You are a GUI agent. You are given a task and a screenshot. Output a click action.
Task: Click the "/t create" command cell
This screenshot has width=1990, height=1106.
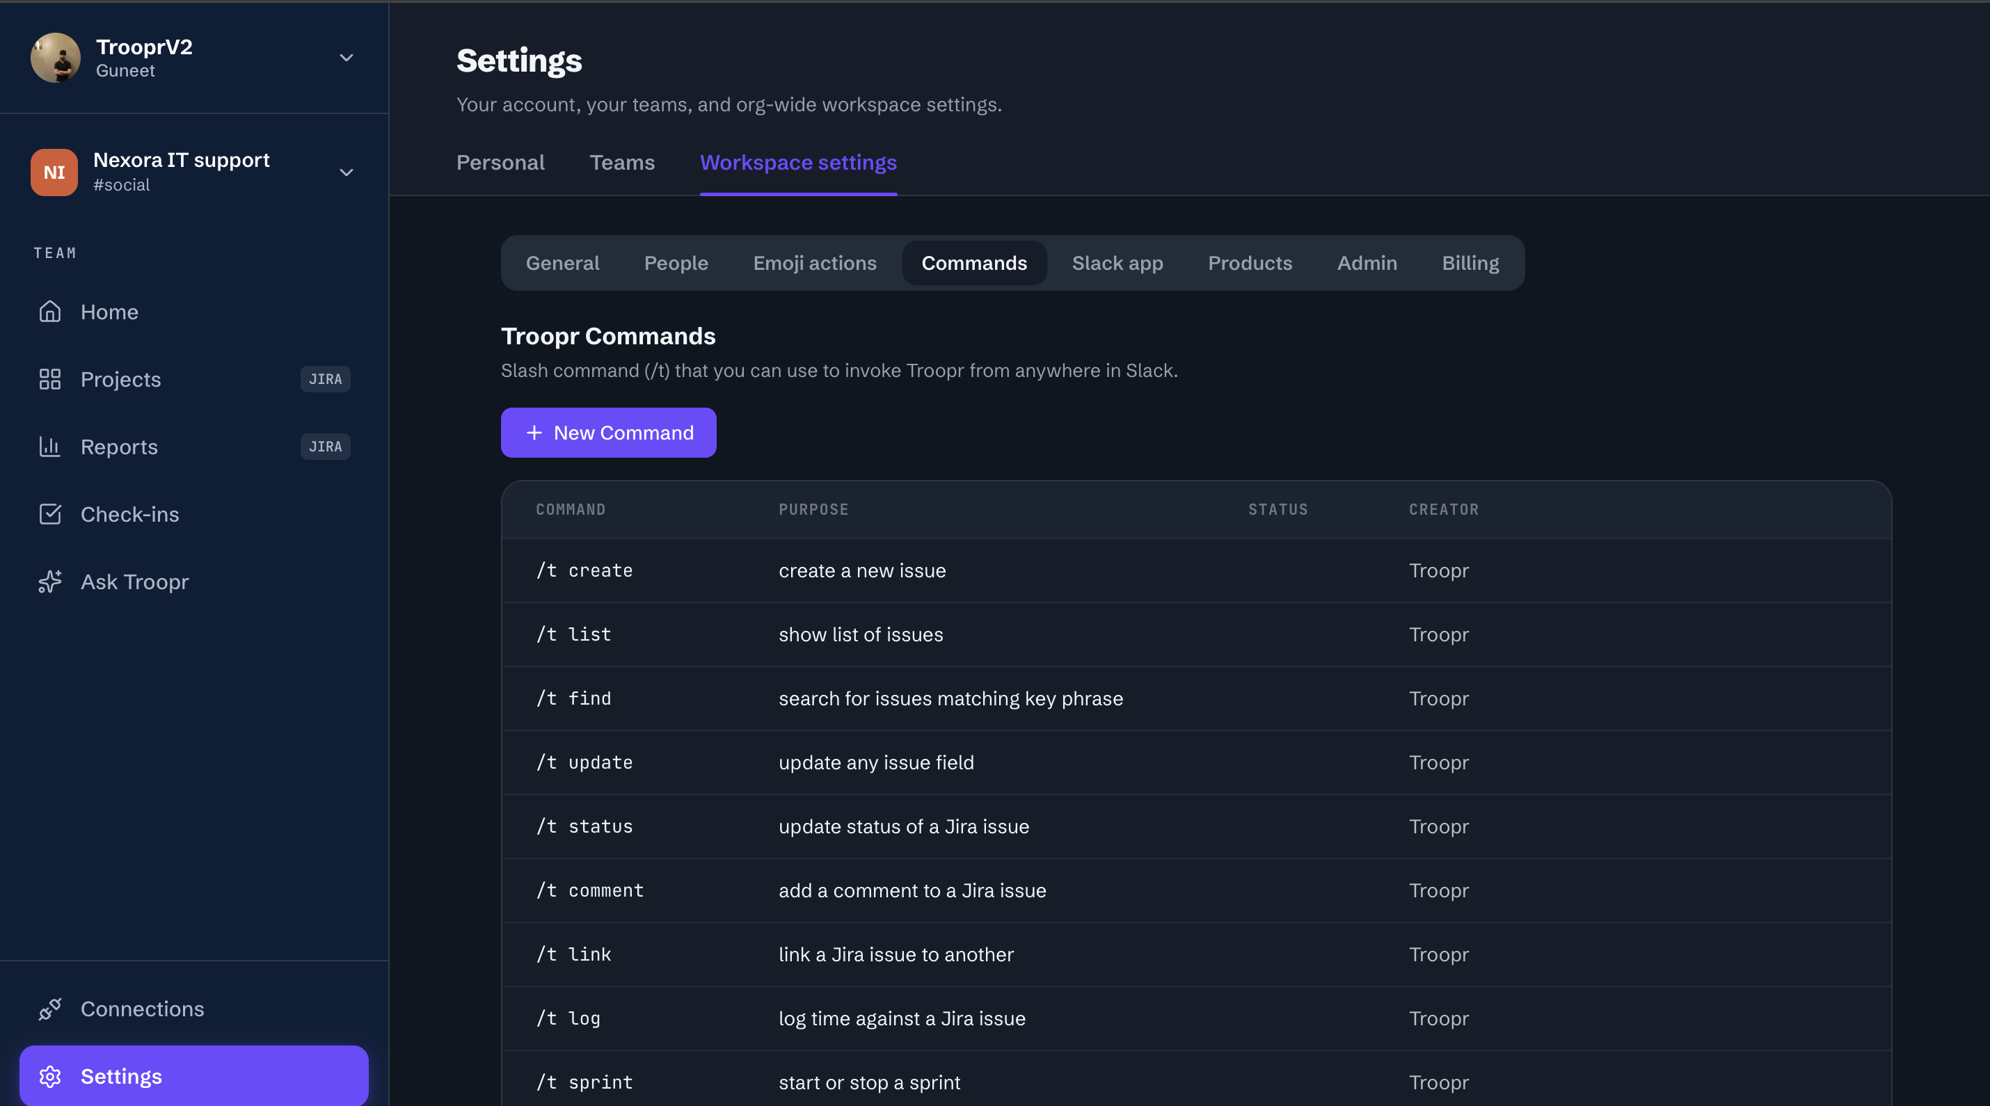584,571
